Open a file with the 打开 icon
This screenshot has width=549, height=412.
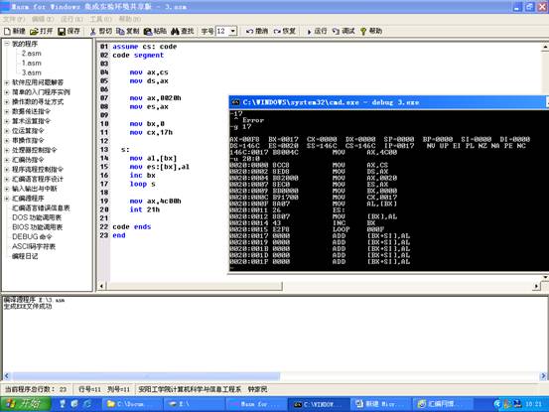coord(41,31)
